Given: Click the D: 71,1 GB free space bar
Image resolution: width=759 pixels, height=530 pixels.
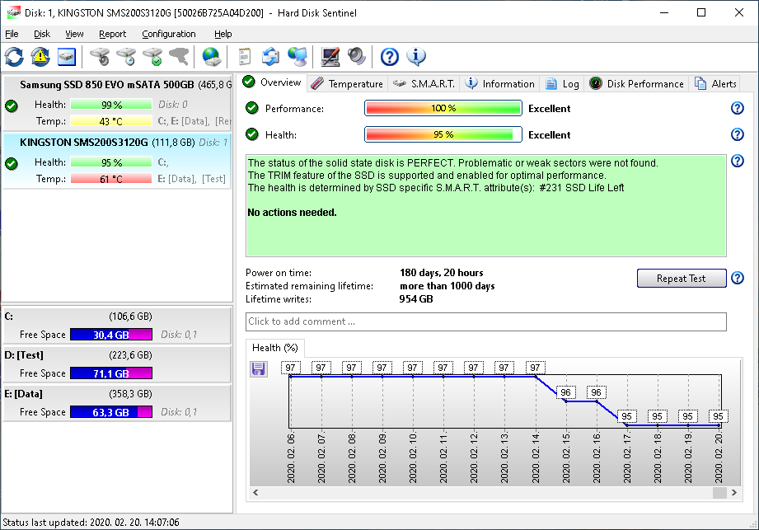Looking at the screenshot, I should (x=111, y=373).
